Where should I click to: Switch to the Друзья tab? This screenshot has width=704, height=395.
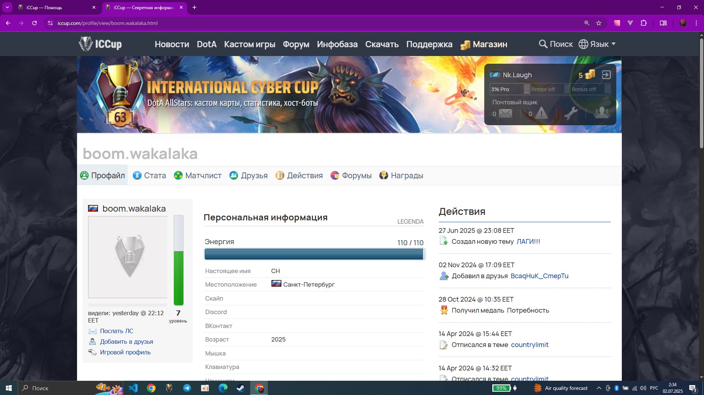click(x=248, y=175)
